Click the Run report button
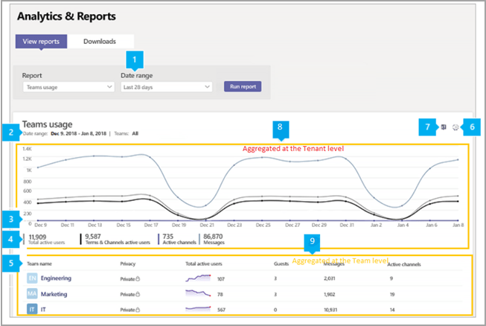 click(243, 86)
